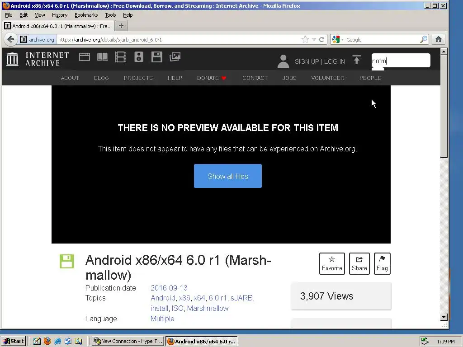Click the page scrollbar up arrow

pos(444,52)
